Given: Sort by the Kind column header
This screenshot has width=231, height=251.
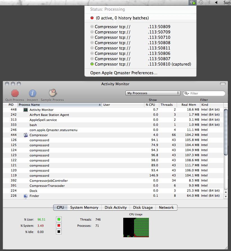Looking at the screenshot, I should [x=212, y=105].
